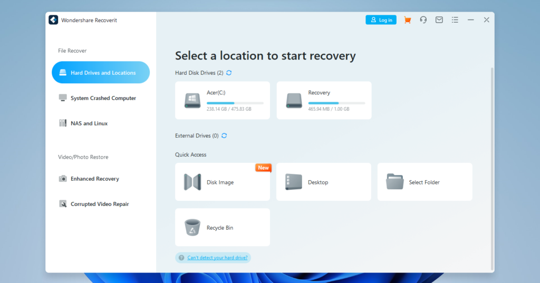Click the Video/Photo Restore section label
This screenshot has width=540, height=283.
point(83,157)
